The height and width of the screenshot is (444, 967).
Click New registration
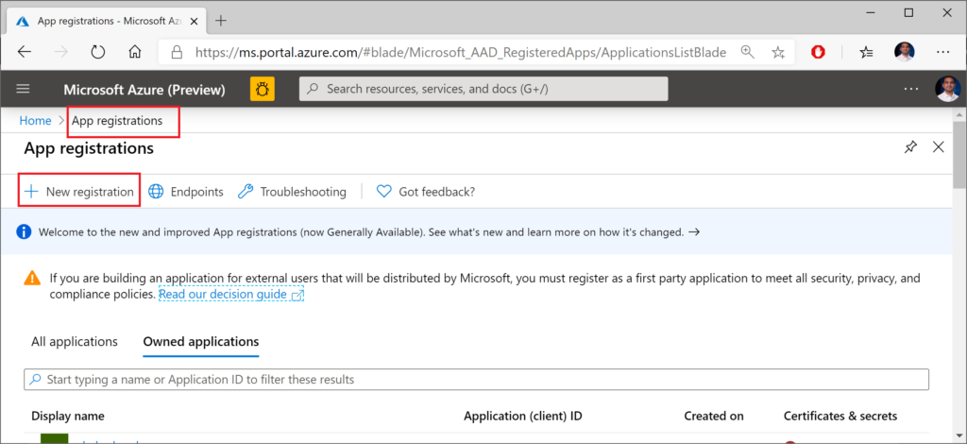point(79,192)
